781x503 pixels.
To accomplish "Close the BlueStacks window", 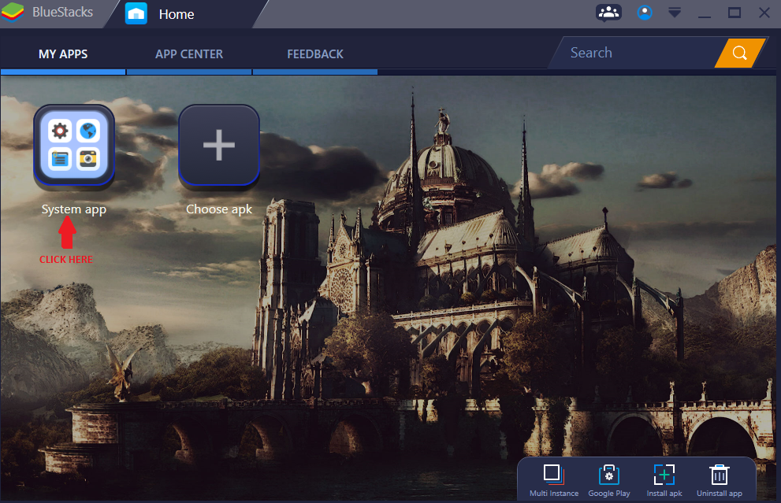I will [x=764, y=13].
